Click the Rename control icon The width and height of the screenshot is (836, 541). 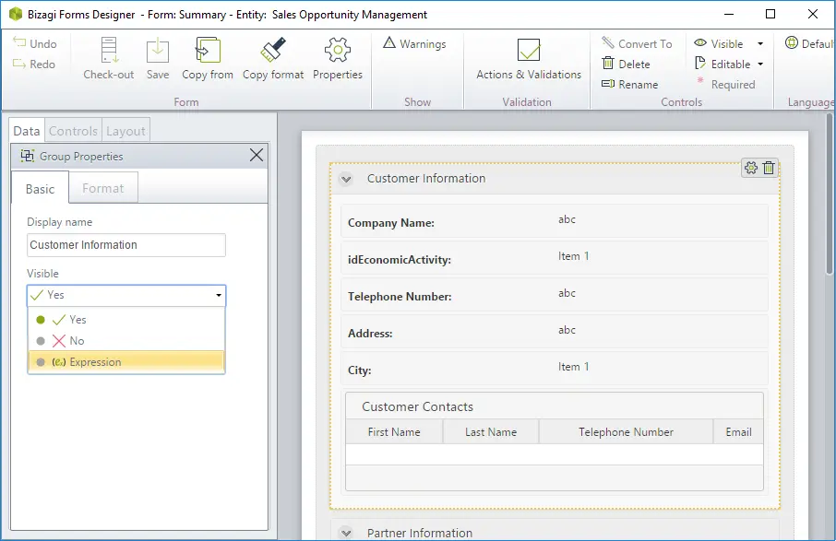tap(608, 84)
